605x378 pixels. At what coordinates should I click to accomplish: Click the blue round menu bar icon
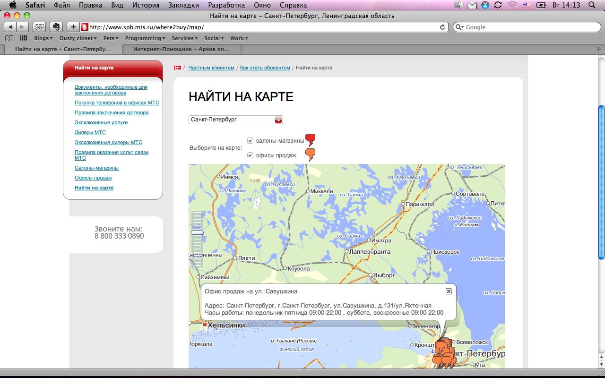(485, 5)
